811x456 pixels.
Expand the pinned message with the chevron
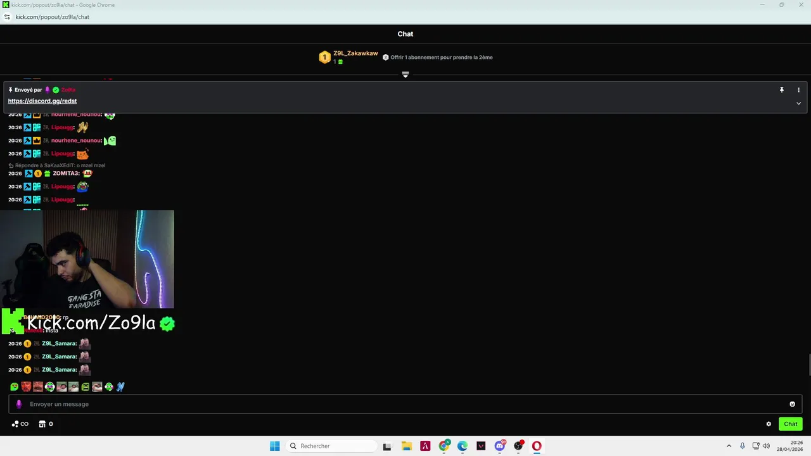798,103
